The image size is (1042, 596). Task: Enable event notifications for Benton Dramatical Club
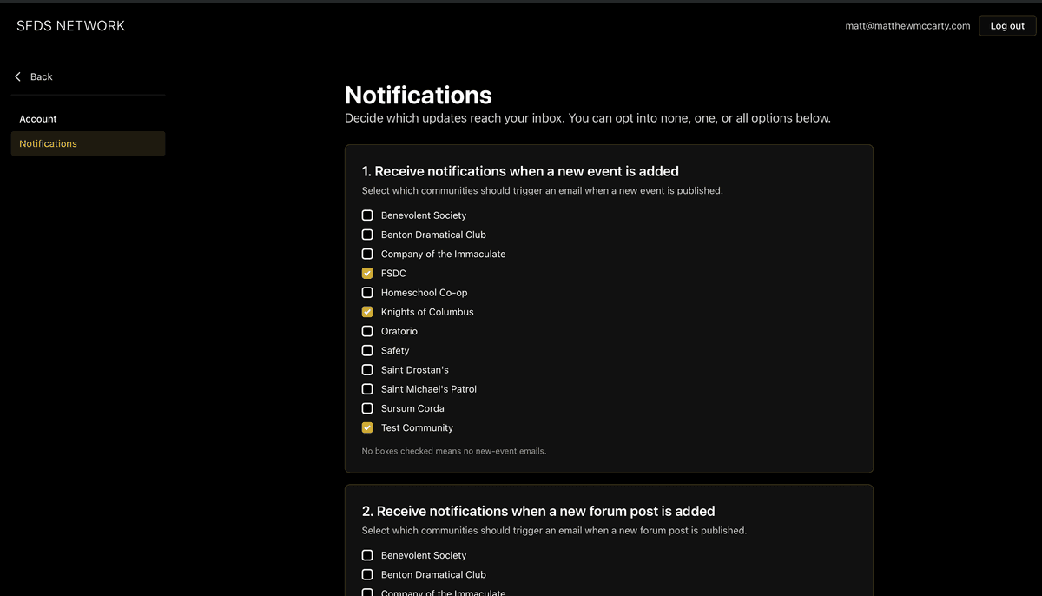366,234
